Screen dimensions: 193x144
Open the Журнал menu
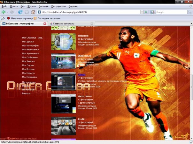pos(32,6)
